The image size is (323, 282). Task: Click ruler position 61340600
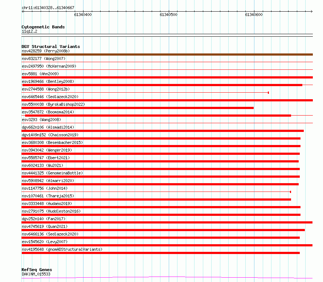tap(254, 15)
